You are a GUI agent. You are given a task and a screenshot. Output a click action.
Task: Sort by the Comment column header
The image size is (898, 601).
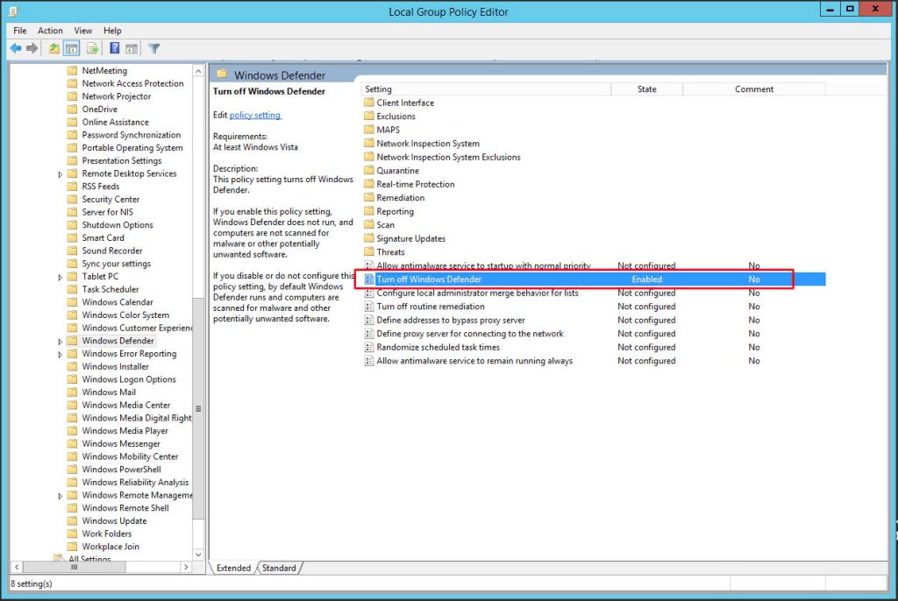[753, 89]
